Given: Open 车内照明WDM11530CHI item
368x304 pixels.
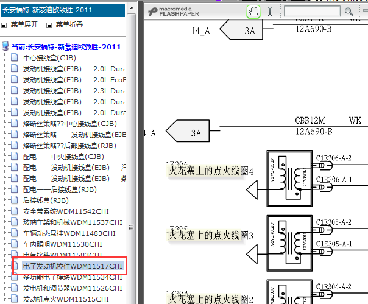Looking at the screenshot, I should coord(63,244).
